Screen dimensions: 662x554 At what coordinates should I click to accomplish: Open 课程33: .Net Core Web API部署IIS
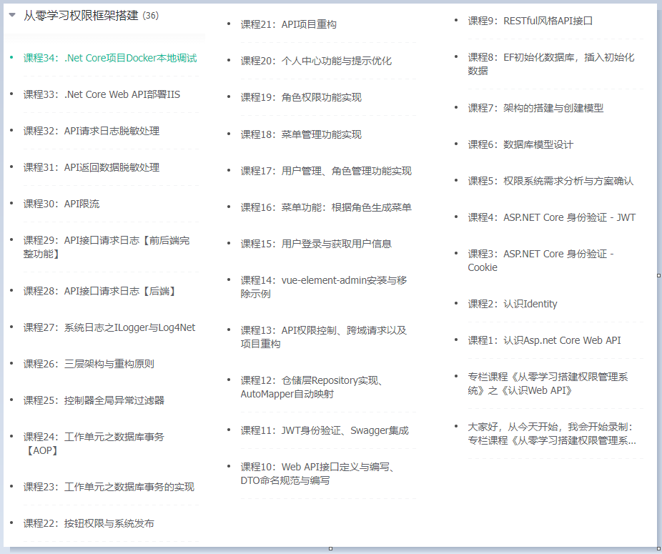tap(102, 94)
